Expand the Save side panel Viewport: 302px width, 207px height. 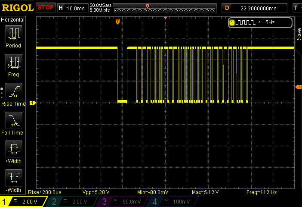pos(299,34)
